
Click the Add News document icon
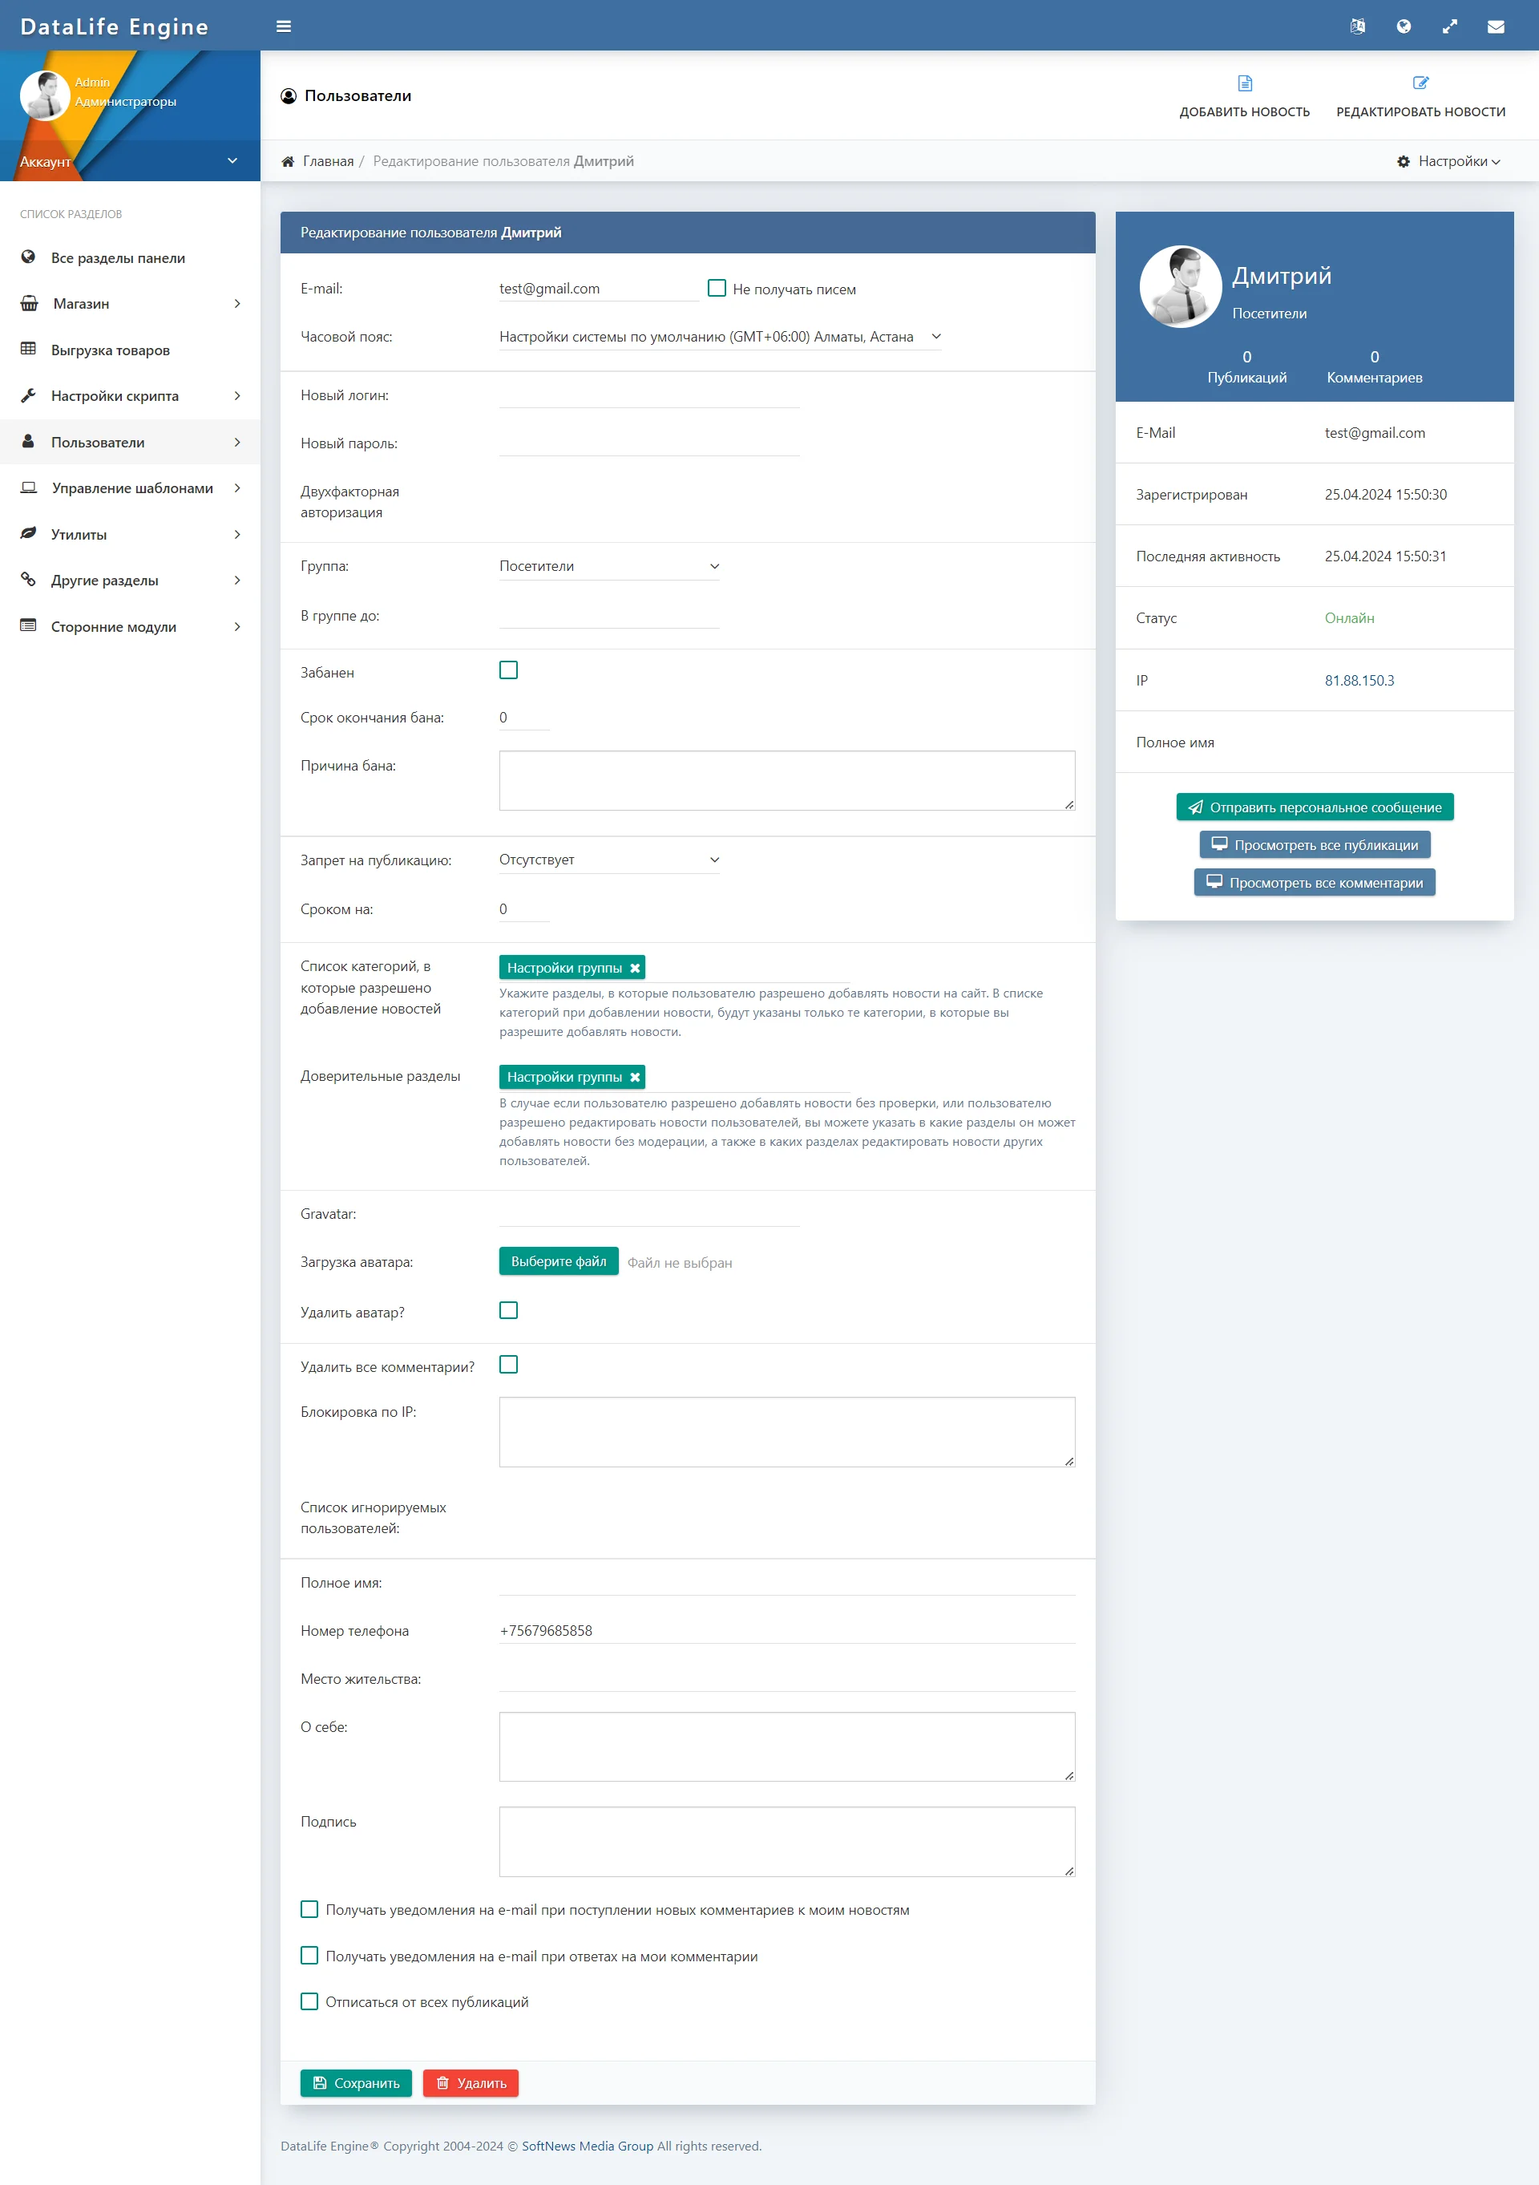tap(1244, 83)
